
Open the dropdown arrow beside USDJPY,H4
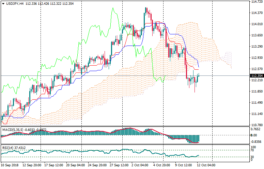[3, 4]
